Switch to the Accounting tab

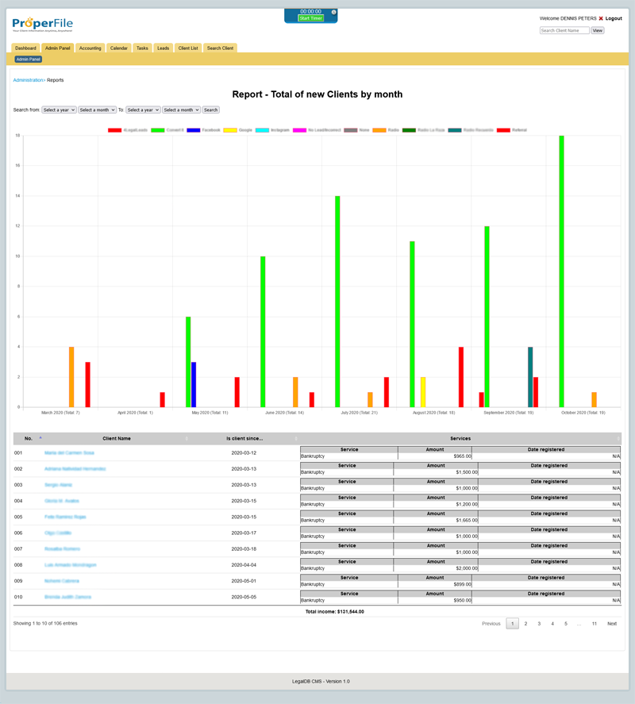click(90, 48)
